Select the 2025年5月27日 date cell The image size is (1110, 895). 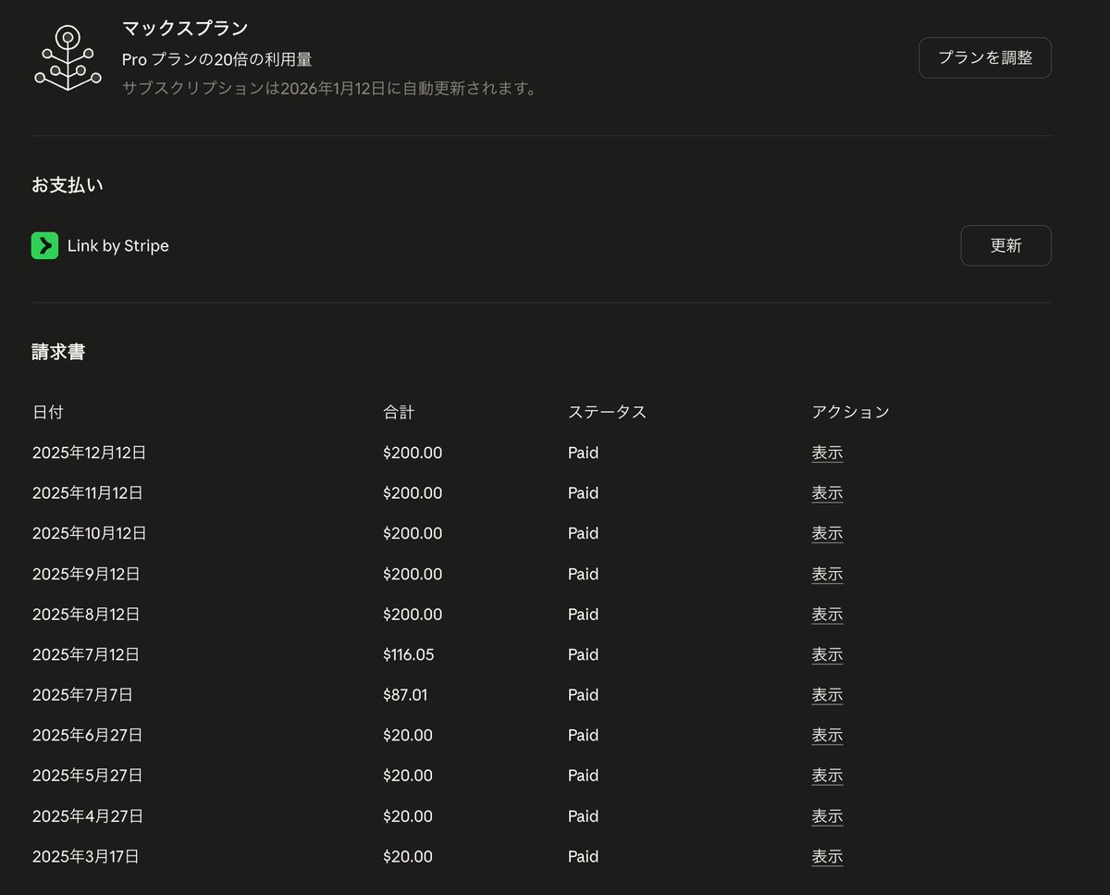(x=87, y=776)
